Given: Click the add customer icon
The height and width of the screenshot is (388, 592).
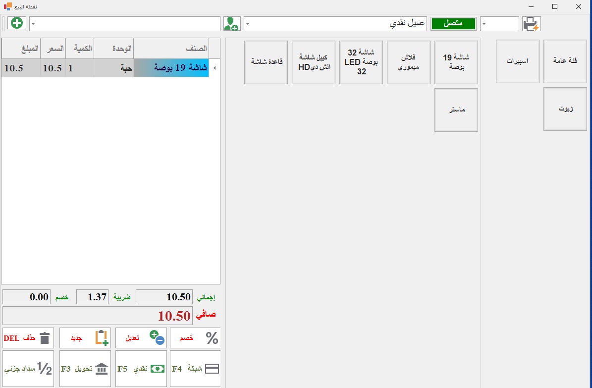Looking at the screenshot, I should (x=231, y=24).
